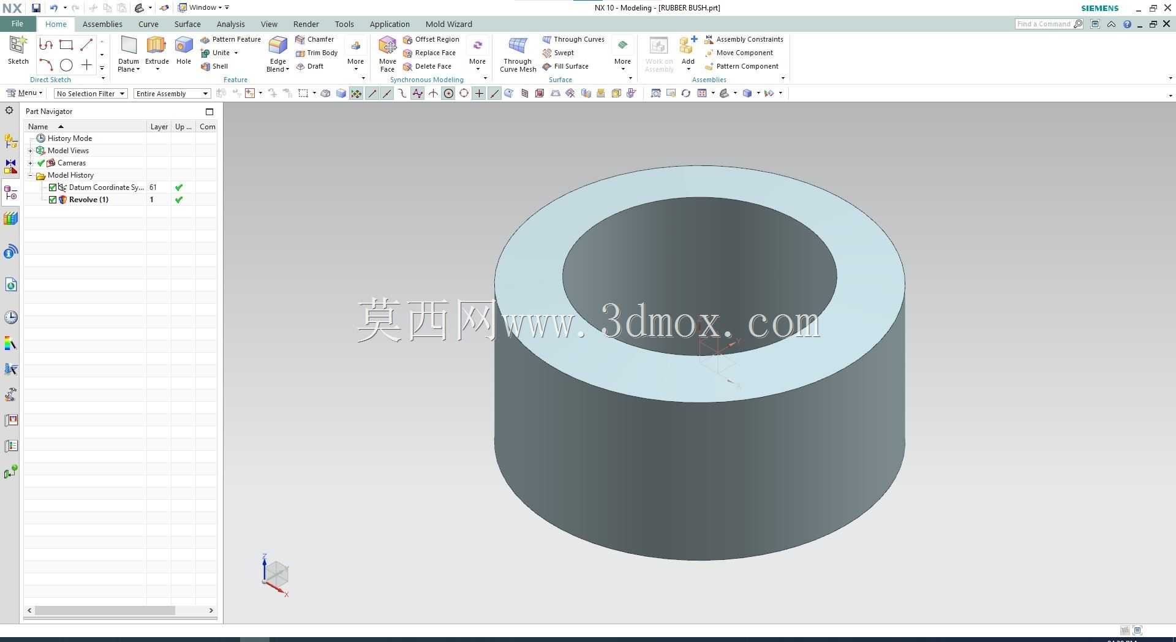
Task: Select History Mode entry
Action: [x=70, y=138]
